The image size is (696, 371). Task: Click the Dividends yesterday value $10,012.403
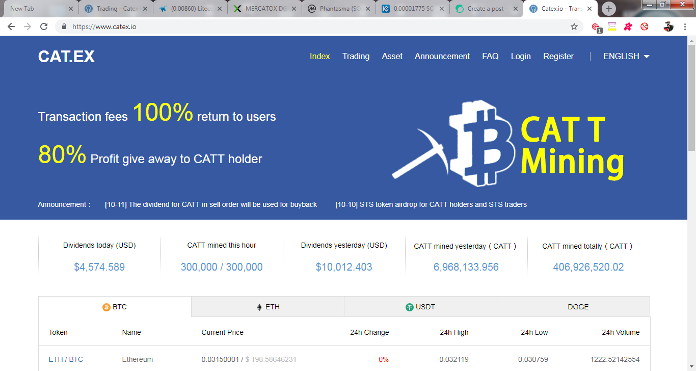tap(344, 267)
